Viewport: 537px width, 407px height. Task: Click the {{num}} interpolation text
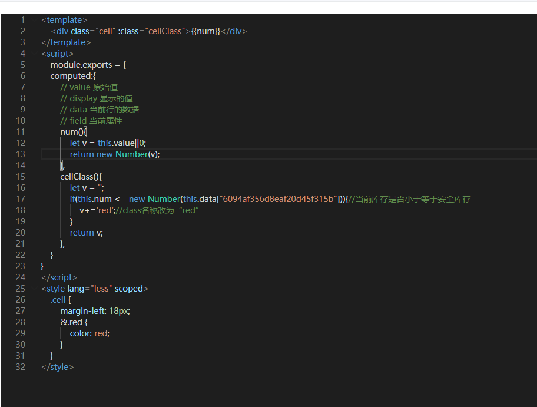pos(205,31)
